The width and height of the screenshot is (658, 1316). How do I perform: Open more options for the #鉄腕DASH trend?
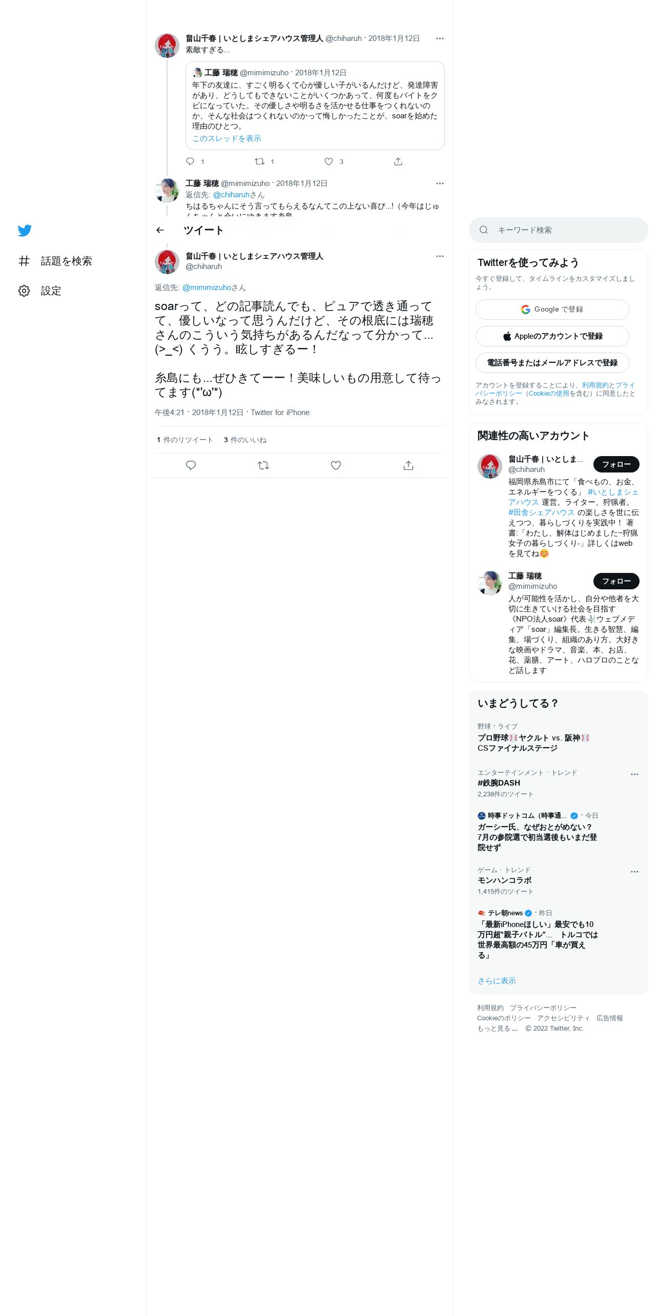click(634, 774)
